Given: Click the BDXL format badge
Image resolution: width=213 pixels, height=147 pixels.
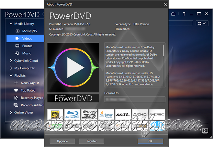Looking at the screenshot, I should [x=123, y=115].
